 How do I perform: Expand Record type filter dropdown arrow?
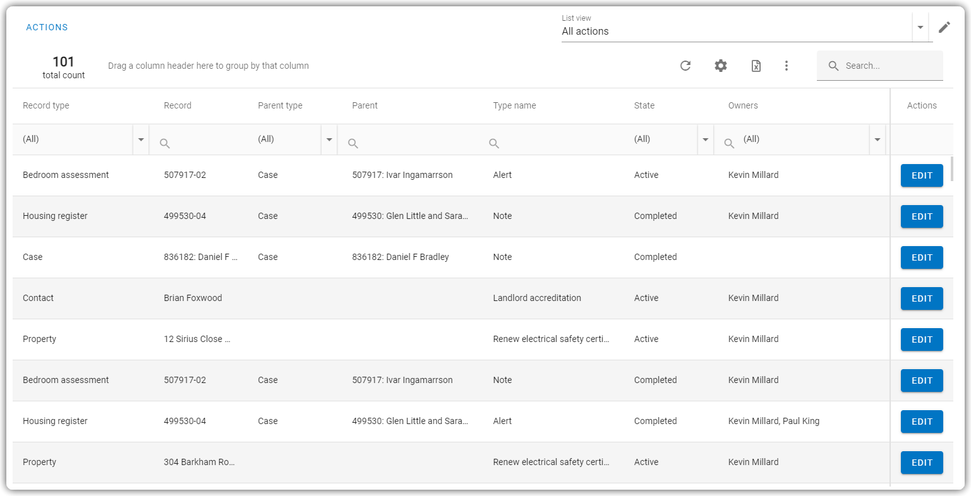141,139
